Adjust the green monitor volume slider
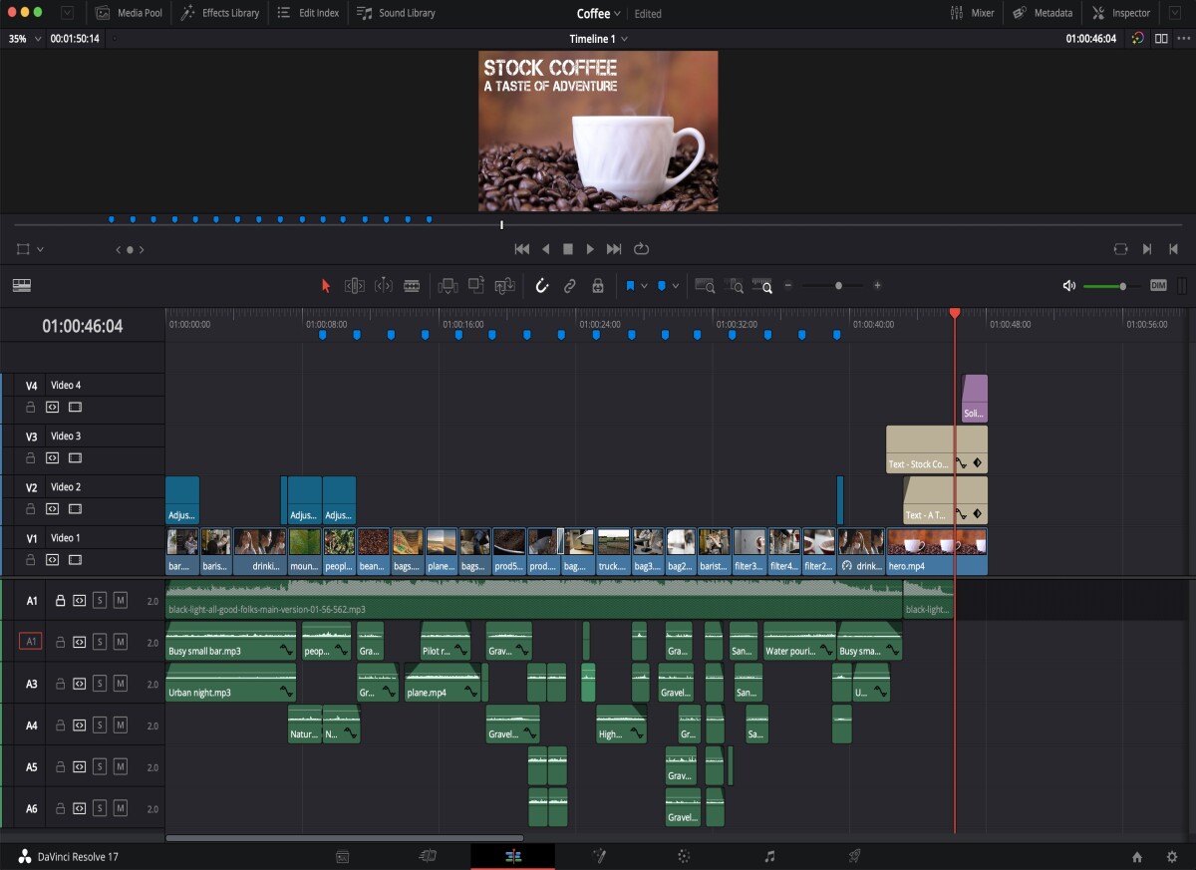 [1110, 286]
